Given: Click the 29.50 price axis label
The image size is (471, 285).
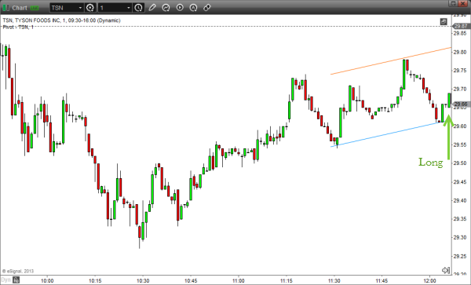Looking at the screenshot, I should point(460,163).
